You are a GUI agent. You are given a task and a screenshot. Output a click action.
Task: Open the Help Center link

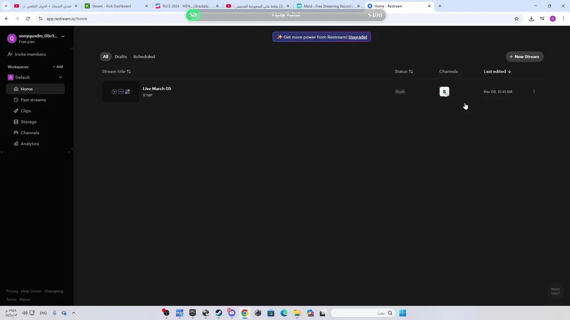[x=31, y=291]
